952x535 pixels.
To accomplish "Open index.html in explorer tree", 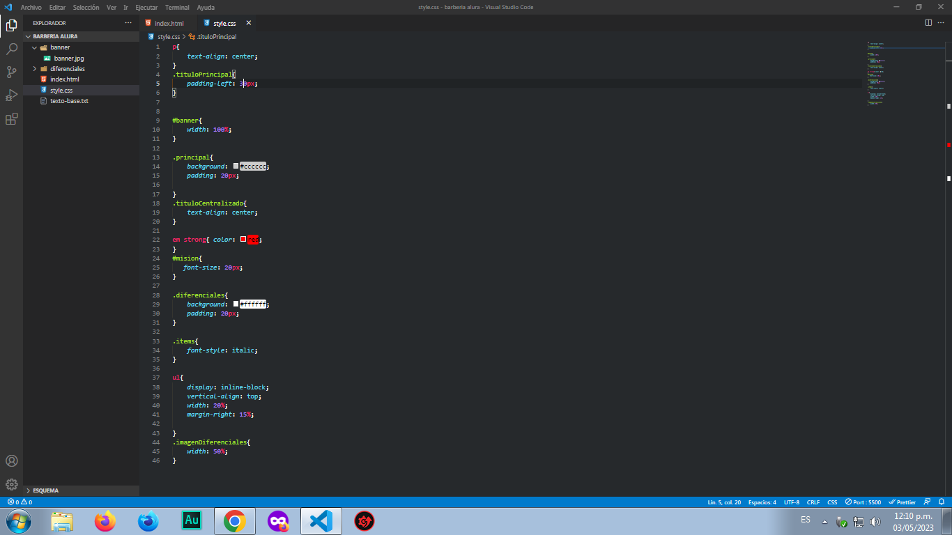I will pos(81,79).
